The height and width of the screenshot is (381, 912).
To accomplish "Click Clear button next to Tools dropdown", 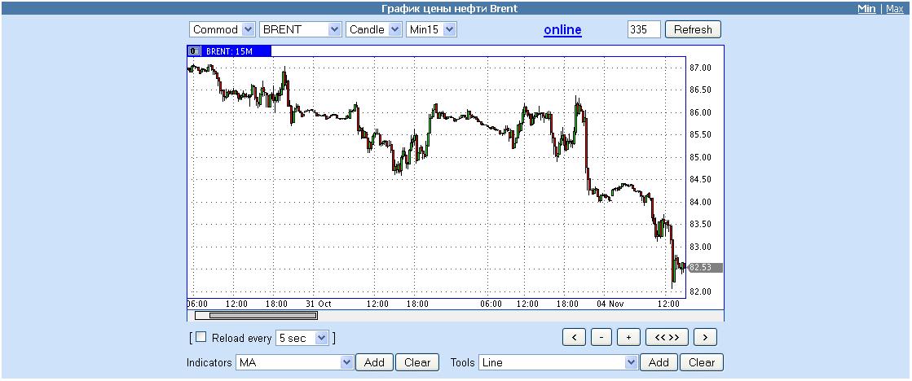I will pyautogui.click(x=702, y=362).
